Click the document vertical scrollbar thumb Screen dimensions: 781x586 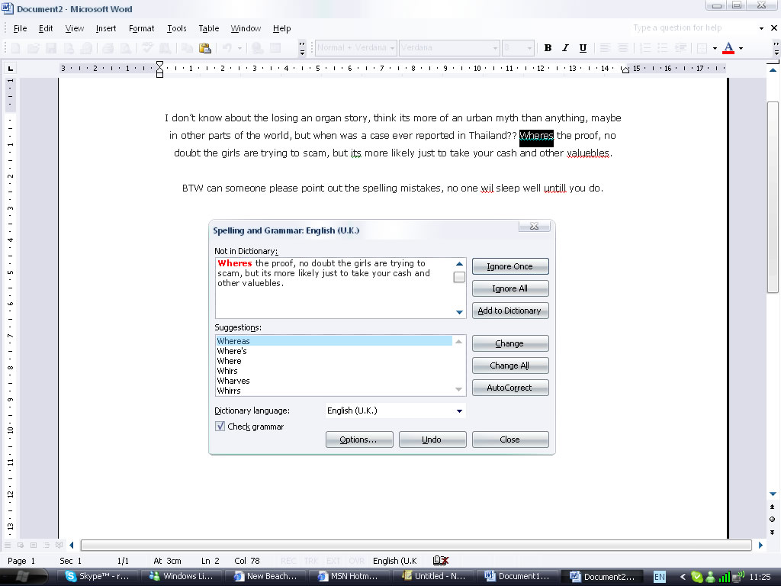click(773, 198)
